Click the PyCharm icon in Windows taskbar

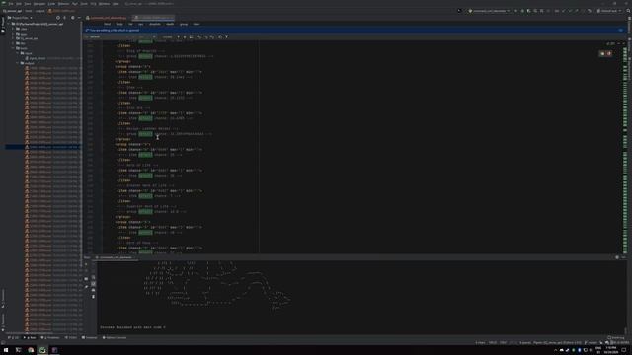point(42,350)
